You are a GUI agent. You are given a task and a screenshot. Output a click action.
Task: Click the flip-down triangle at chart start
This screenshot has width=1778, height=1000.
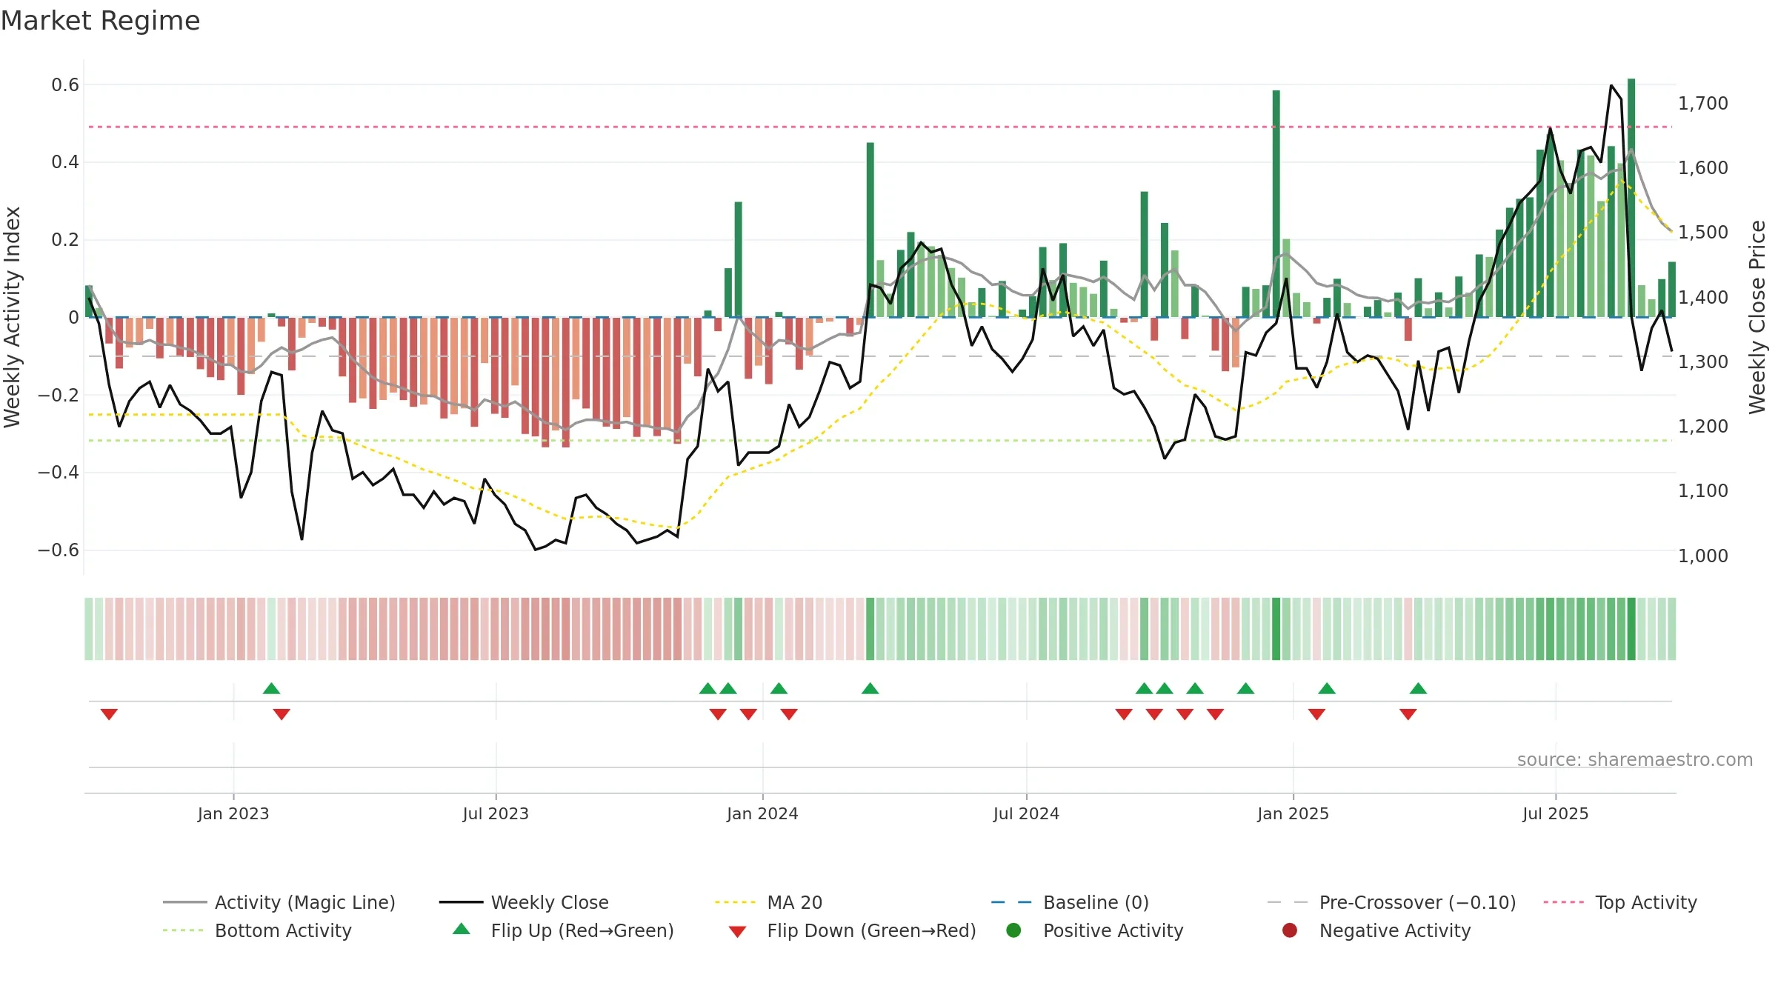pos(109,714)
